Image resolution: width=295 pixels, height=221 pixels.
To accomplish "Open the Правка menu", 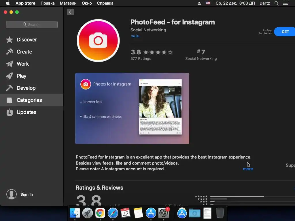I will click(48, 3).
